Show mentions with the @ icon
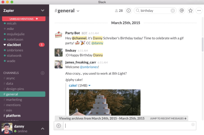 [181, 11]
